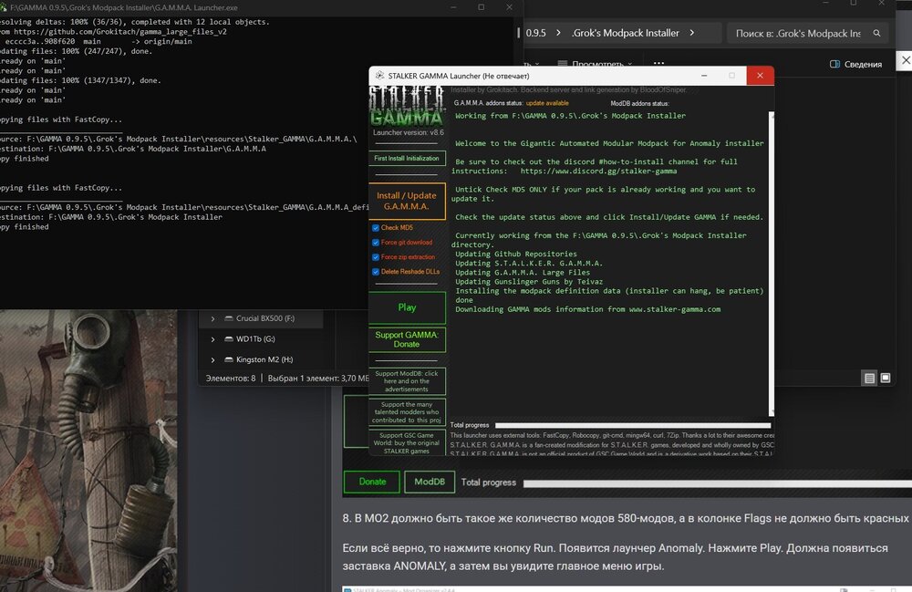Toggle the Force zip extraction checkbox

[x=376, y=257]
